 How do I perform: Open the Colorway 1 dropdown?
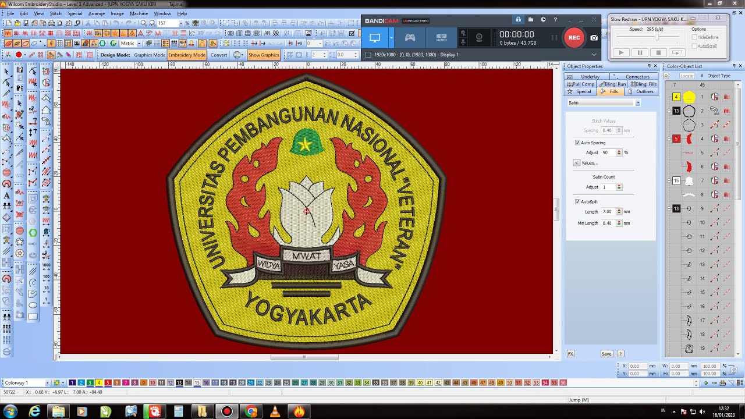click(x=48, y=383)
